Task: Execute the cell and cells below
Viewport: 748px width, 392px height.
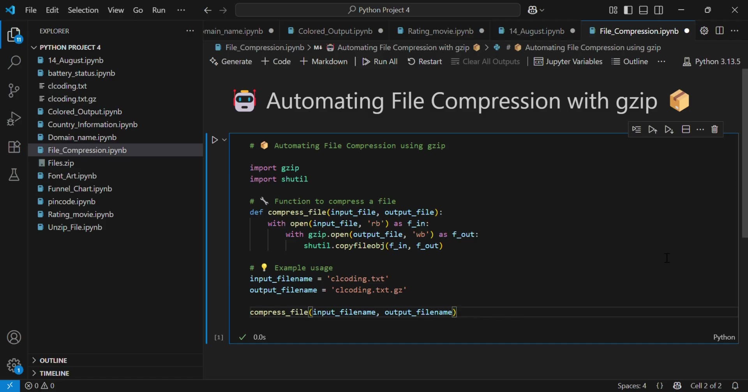Action: click(669, 129)
